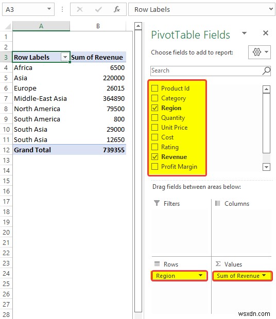The image size is (276, 319).
Task: Select the Grand Total label cell
Action: [x=41, y=150]
